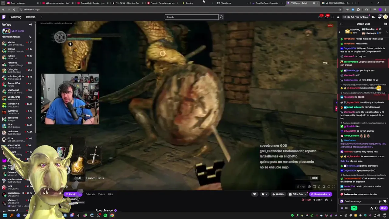Open summit1g channel in sidebar
The image size is (389, 219).
click(x=18, y=112)
